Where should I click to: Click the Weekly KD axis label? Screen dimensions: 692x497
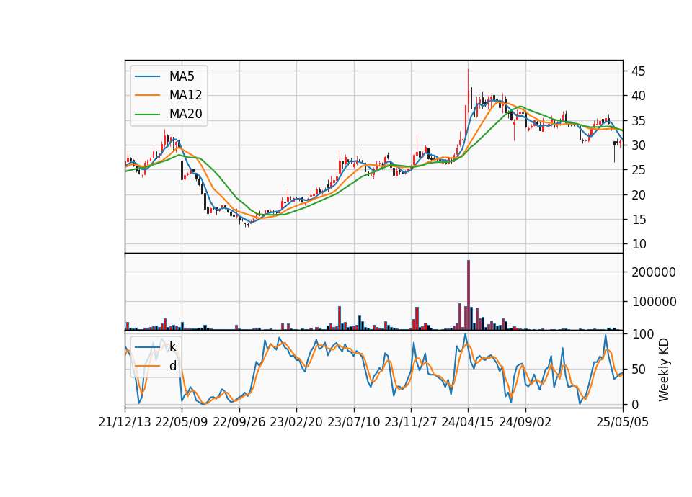tap(663, 370)
